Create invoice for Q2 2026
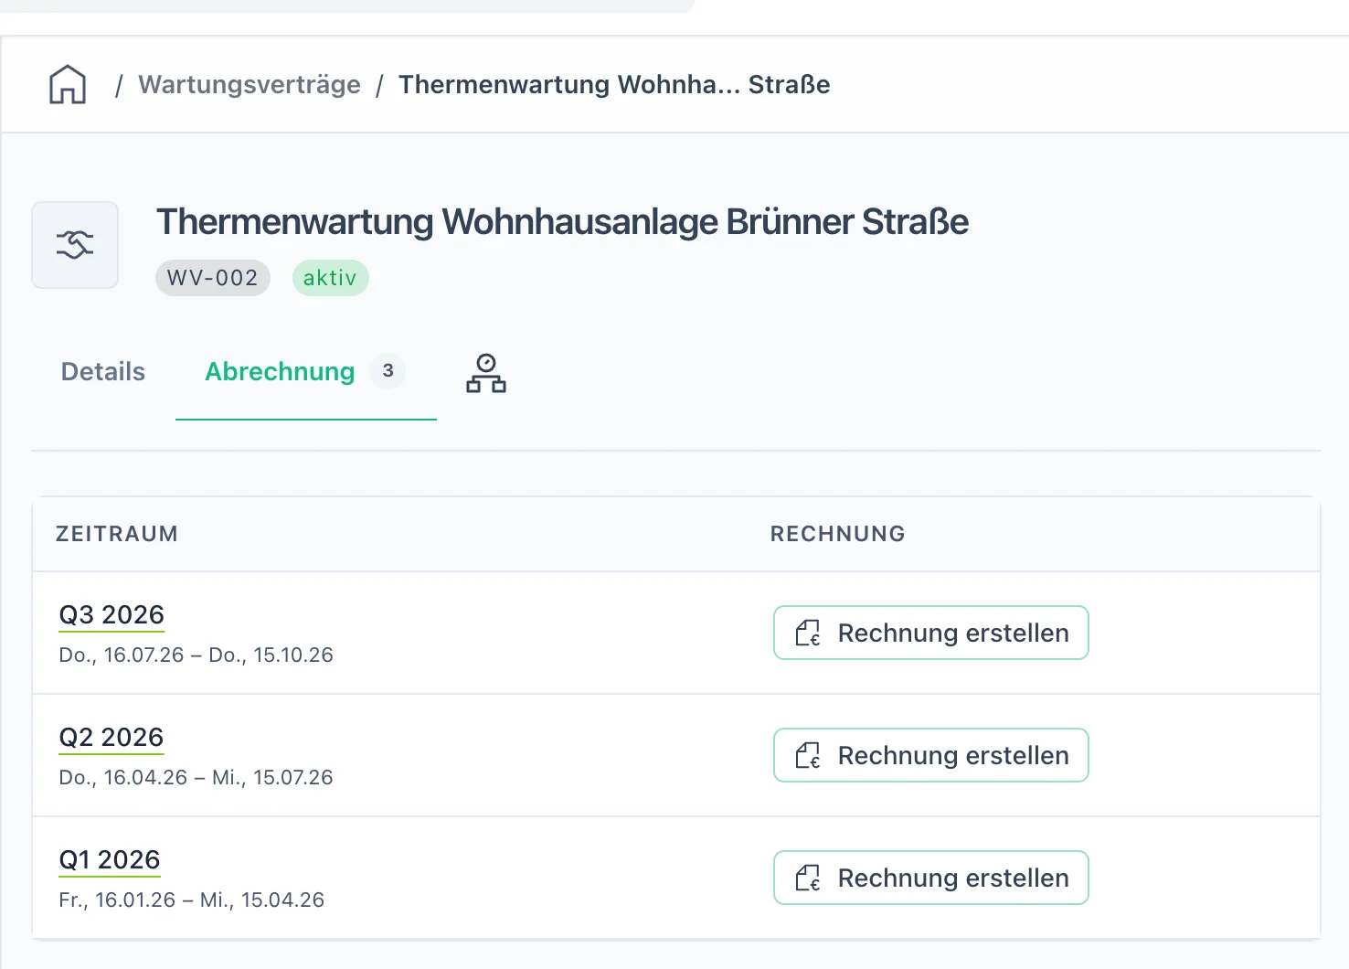Screen dimensions: 1349x969 931,755
